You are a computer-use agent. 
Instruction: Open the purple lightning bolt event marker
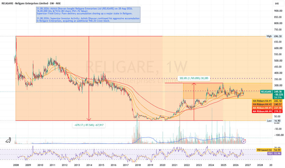[x=244, y=141]
